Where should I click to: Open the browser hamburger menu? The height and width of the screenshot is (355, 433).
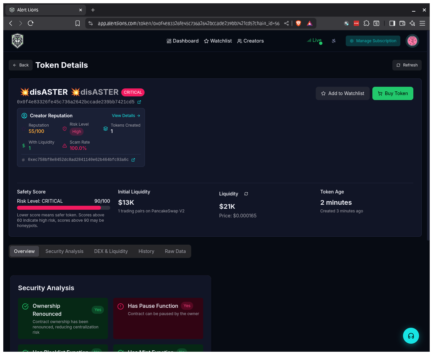click(x=422, y=23)
